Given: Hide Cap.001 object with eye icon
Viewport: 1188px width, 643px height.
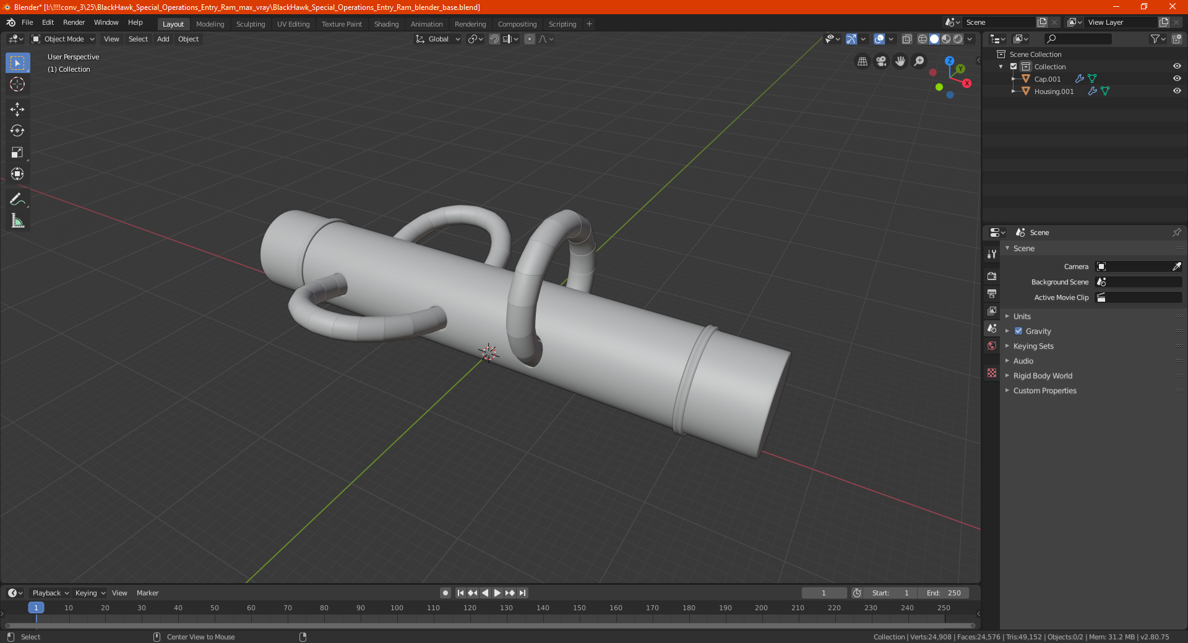Looking at the screenshot, I should tap(1177, 79).
